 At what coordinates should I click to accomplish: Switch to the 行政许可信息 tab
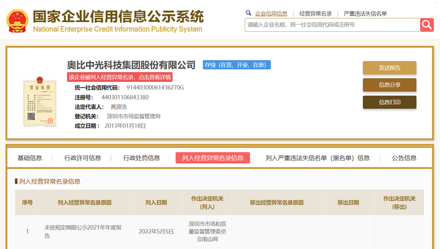click(x=82, y=158)
